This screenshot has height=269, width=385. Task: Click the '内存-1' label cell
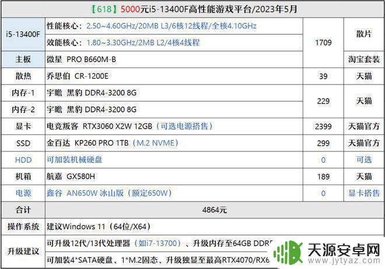click(x=23, y=93)
